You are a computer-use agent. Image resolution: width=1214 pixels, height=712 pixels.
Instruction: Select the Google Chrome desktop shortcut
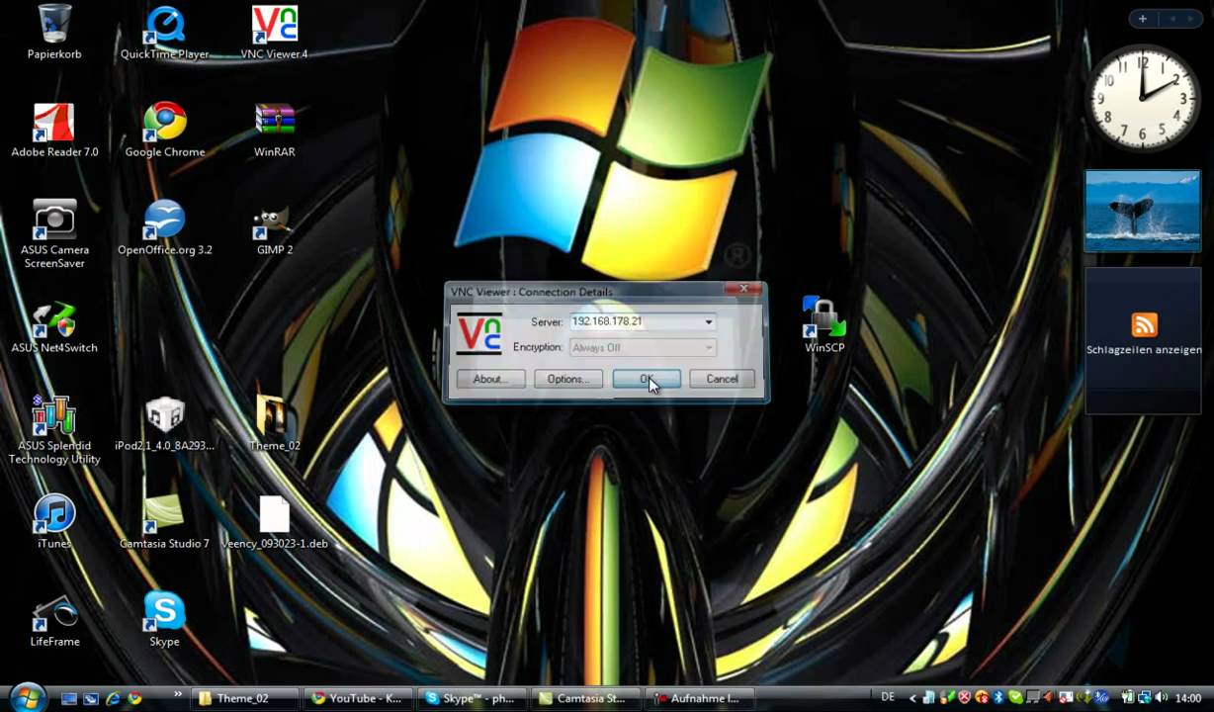(x=164, y=130)
